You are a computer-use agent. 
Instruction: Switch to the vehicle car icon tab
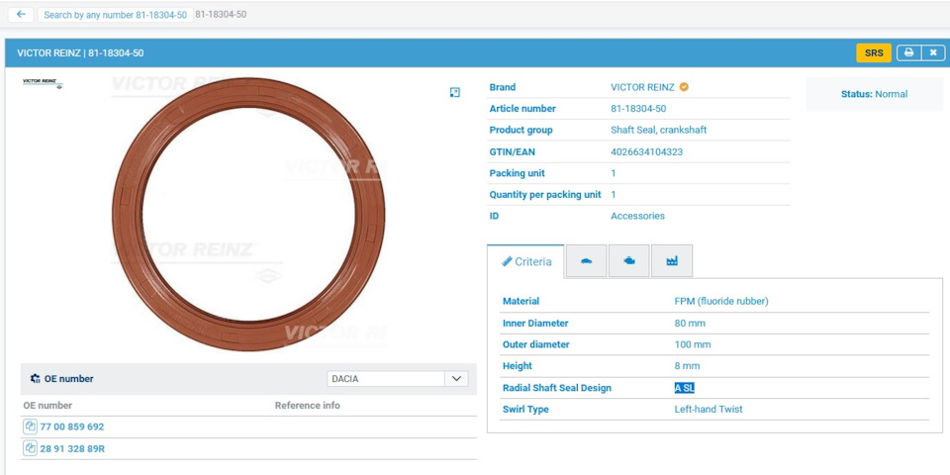586,261
